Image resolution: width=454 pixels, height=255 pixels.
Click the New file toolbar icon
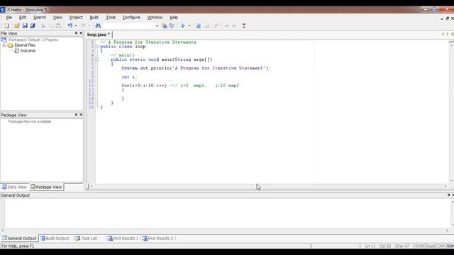(x=6, y=25)
